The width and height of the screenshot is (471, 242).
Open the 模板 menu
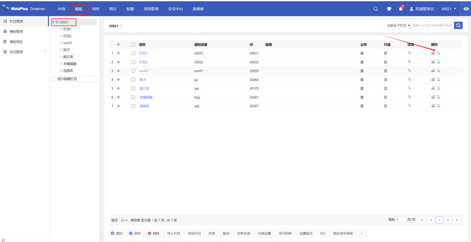point(79,9)
